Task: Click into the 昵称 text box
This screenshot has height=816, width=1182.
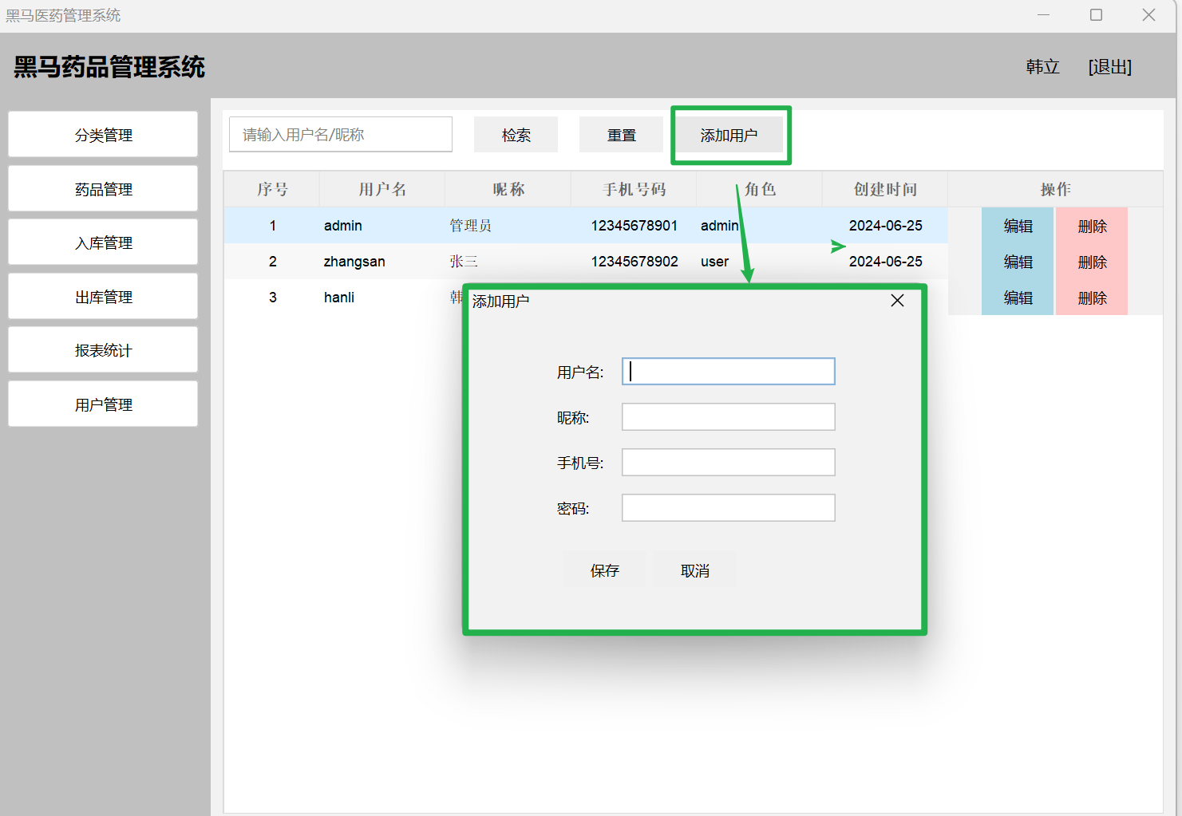Action: 728,417
